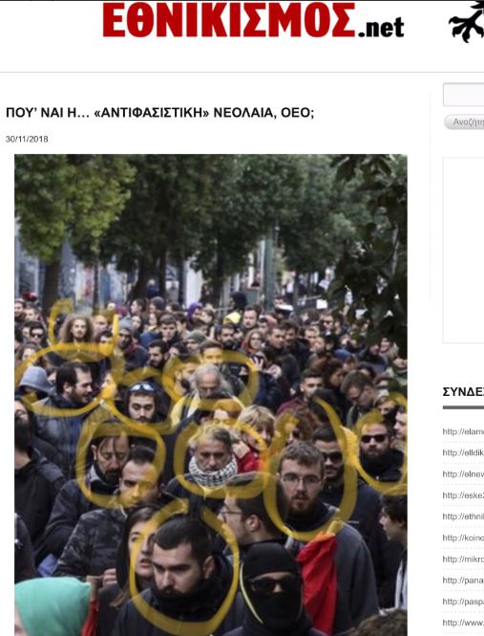This screenshot has height=636, width=484.
Task: Open the article headline about ΑΝΤΙΦΑΣΙΣΤΙΚΗ ΝΕΟΛΑΙΑ
Action: [160, 113]
